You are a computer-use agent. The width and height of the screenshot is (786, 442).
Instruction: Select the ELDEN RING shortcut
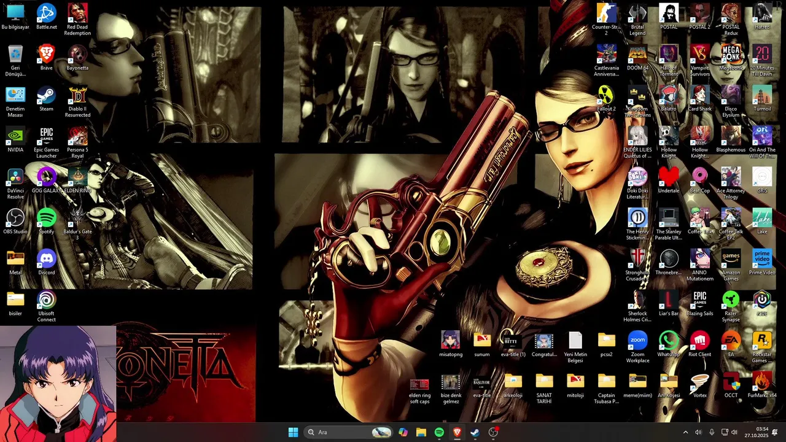(77, 181)
